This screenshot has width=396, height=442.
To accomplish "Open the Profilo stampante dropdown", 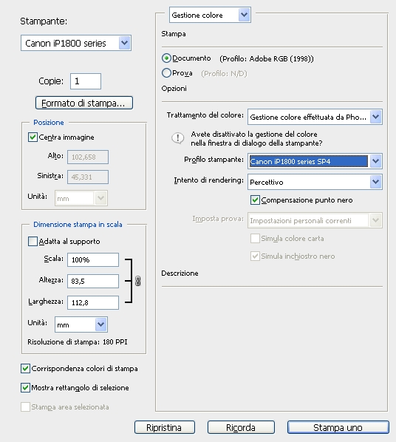I will click(x=315, y=161).
